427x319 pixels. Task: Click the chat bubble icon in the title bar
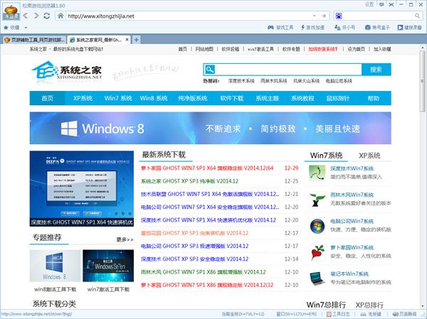[381, 5]
